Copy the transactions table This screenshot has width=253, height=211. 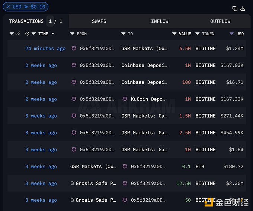coord(235,9)
